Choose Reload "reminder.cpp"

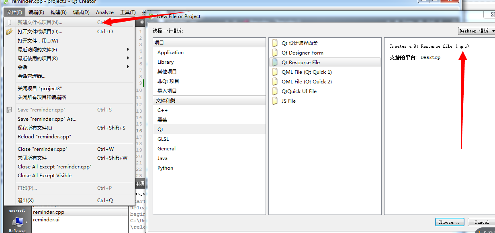[x=69, y=136]
